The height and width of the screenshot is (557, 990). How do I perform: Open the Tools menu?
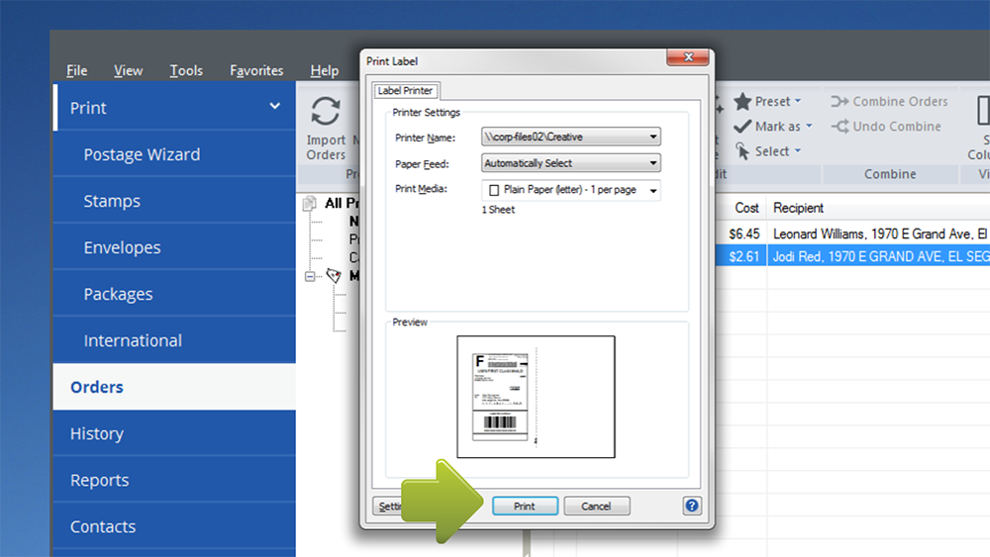[186, 70]
